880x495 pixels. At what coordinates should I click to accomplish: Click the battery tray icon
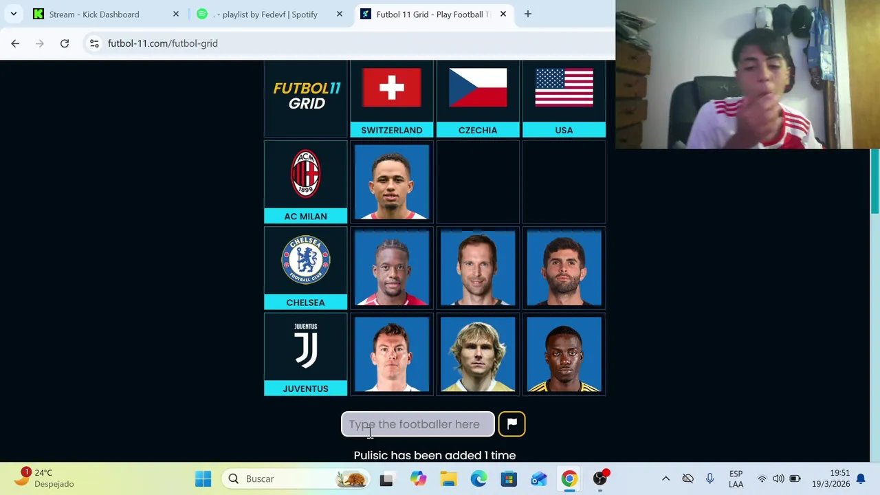pos(795,478)
